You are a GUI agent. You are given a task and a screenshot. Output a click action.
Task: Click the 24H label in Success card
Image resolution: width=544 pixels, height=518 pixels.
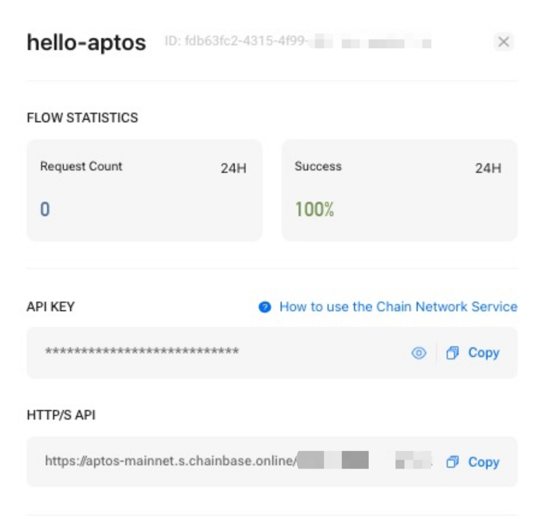tap(488, 169)
